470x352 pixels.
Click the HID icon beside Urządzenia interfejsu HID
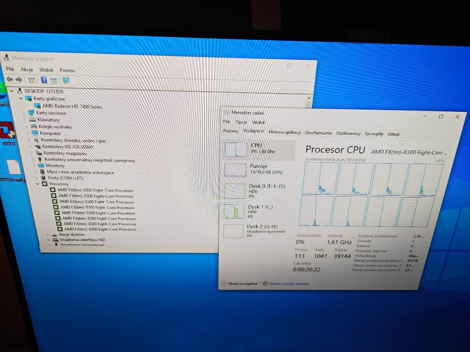(x=56, y=240)
